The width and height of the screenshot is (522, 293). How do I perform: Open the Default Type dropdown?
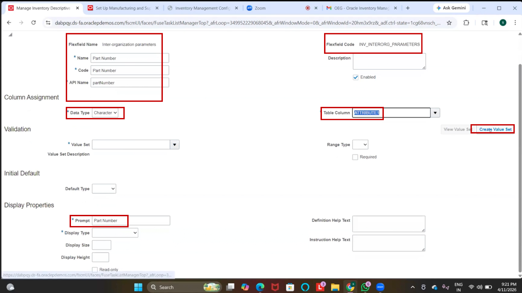point(104,189)
